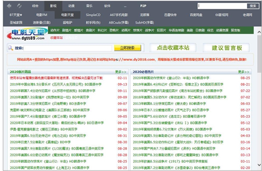The image size is (262, 171).
Task: Open the 动漫 category tab
Action: point(71,6)
